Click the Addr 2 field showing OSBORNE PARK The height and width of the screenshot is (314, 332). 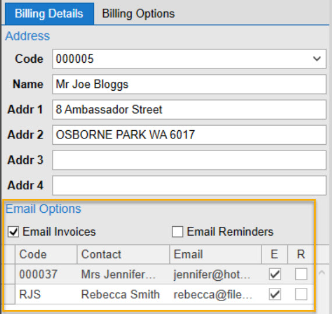(x=189, y=135)
